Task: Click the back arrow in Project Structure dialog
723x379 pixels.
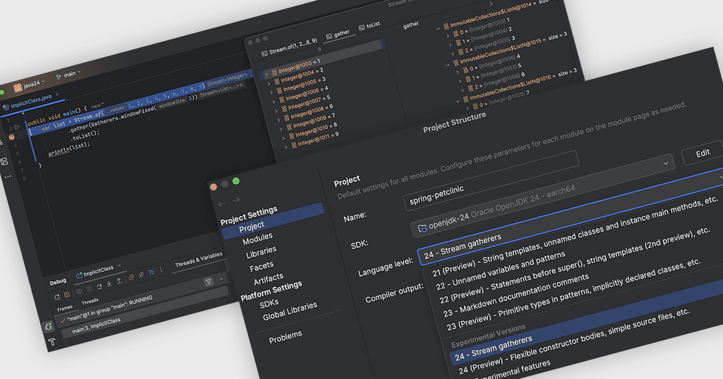Action: [222, 204]
